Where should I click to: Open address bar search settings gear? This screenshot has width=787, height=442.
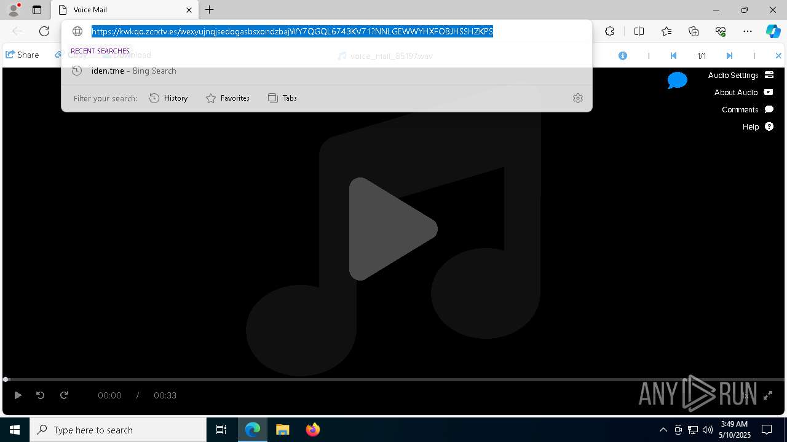[578, 98]
